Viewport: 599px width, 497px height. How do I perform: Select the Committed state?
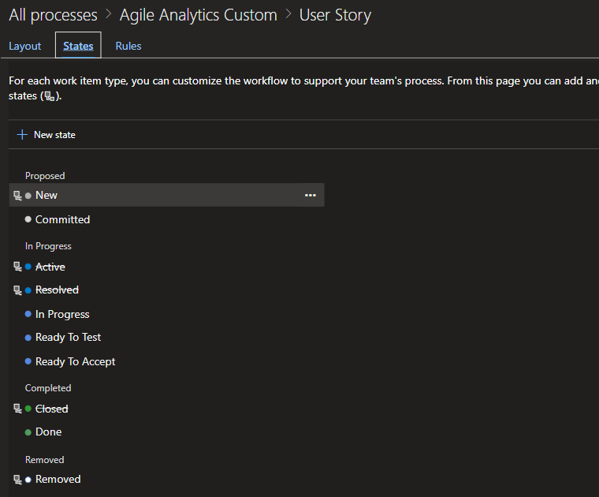pyautogui.click(x=62, y=219)
